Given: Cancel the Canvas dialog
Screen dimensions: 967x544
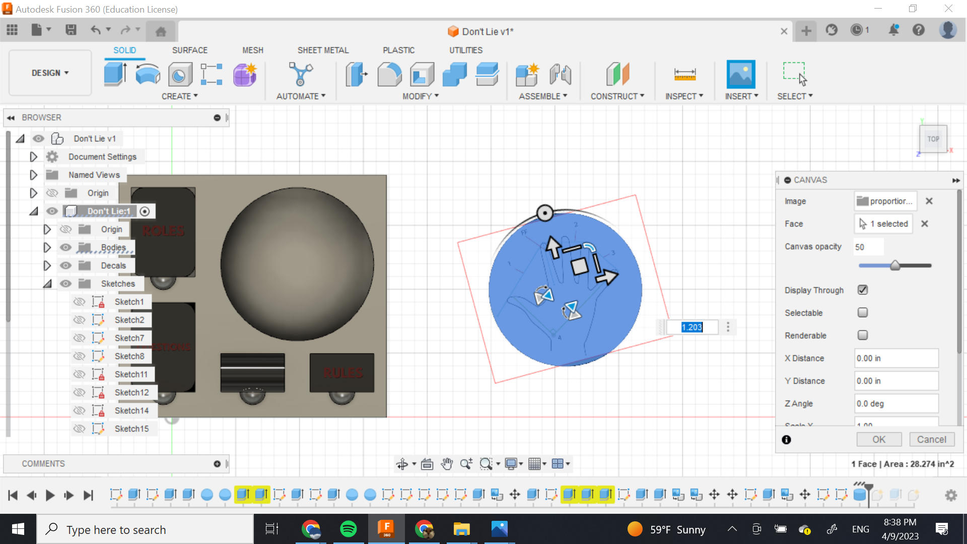Looking at the screenshot, I should click(x=931, y=439).
